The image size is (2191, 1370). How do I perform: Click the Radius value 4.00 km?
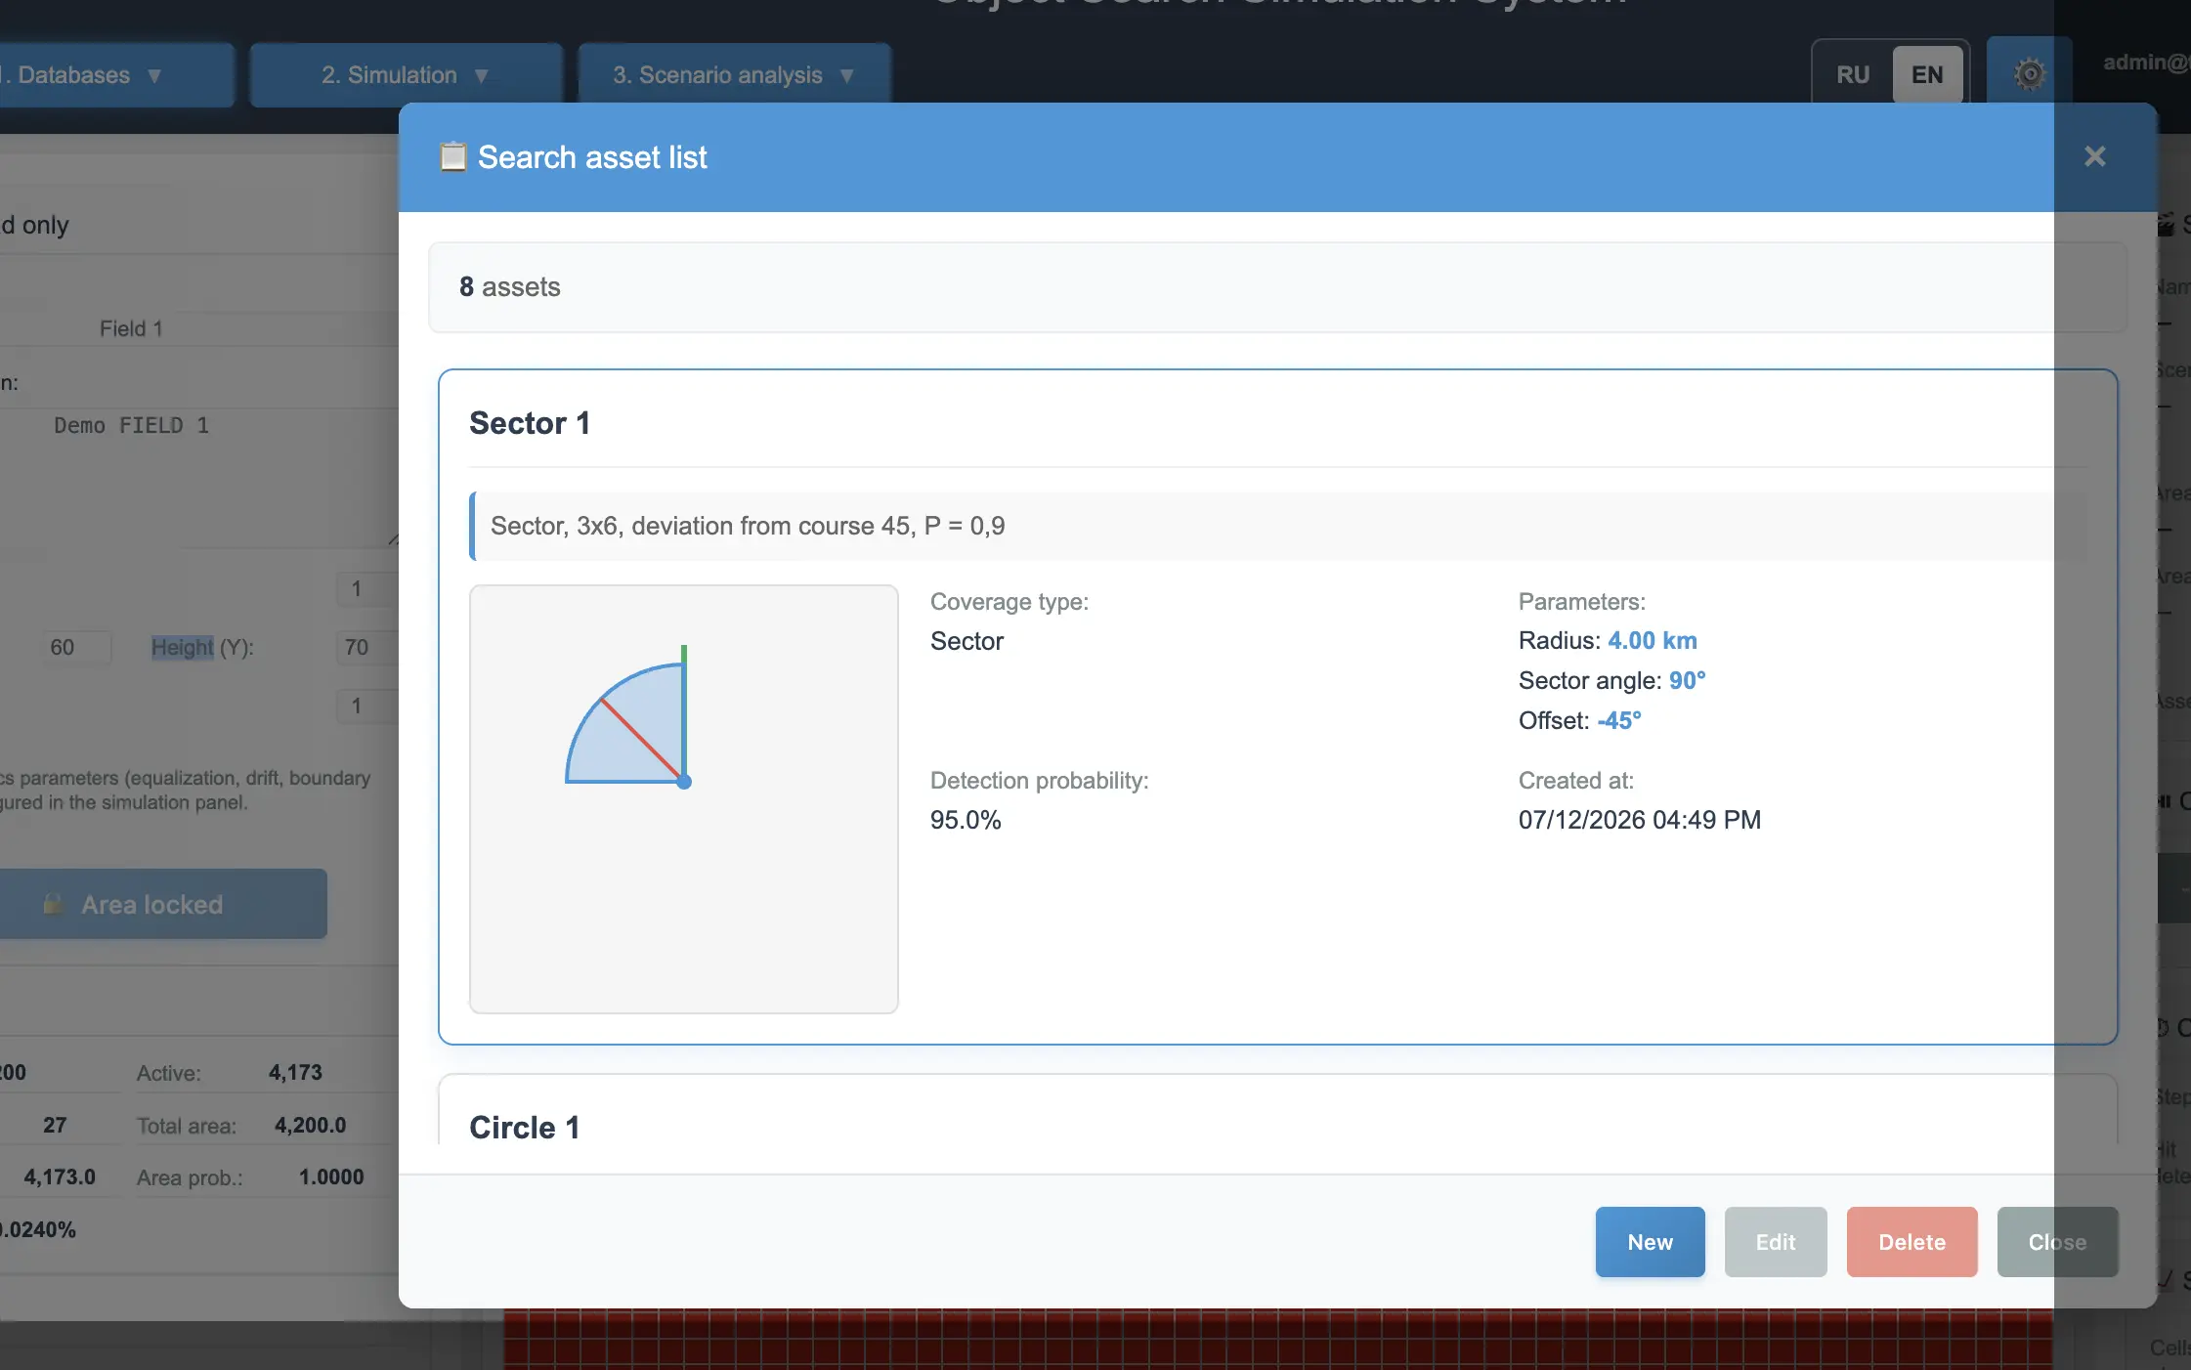click(x=1652, y=640)
